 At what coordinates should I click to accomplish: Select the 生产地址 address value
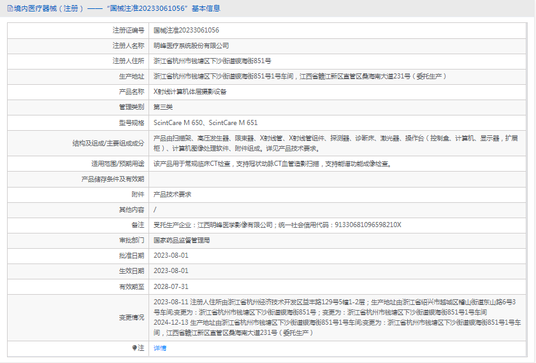[300, 77]
